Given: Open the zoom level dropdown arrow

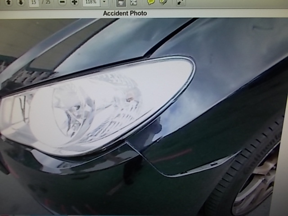Looking at the screenshot, I should (104, 2).
